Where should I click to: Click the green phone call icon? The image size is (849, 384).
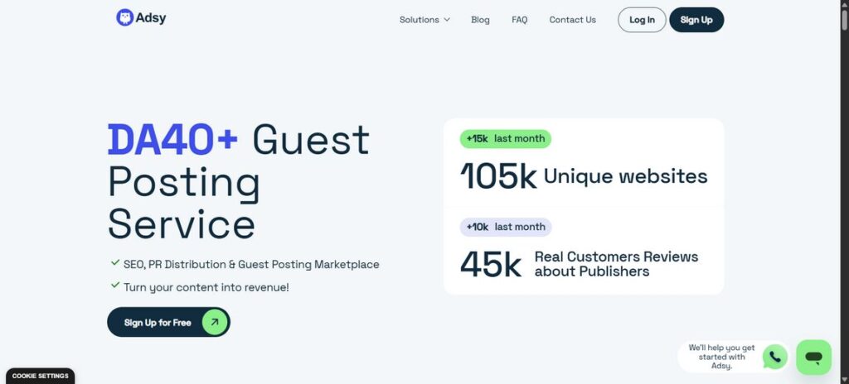point(774,357)
